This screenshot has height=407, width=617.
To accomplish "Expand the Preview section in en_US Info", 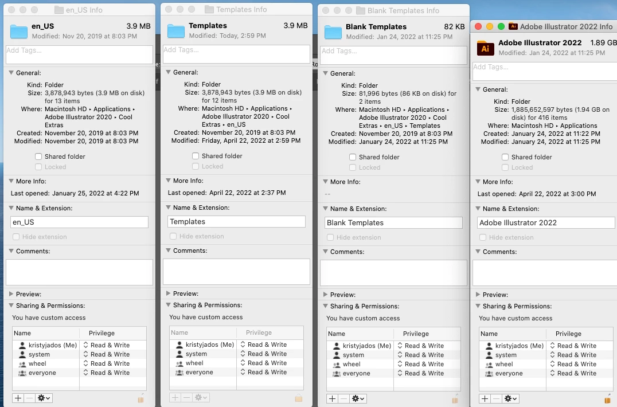I will pos(11,294).
